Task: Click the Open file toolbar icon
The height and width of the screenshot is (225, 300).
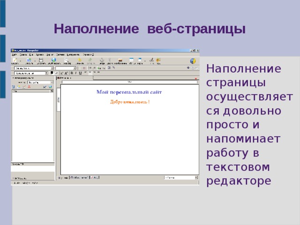Action: click(x=29, y=60)
